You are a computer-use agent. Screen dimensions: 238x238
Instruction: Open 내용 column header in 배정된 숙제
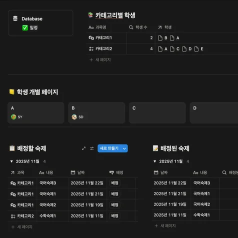200,172
